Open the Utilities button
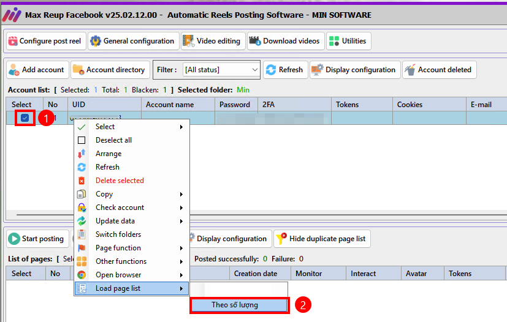The height and width of the screenshot is (322, 507). click(349, 41)
